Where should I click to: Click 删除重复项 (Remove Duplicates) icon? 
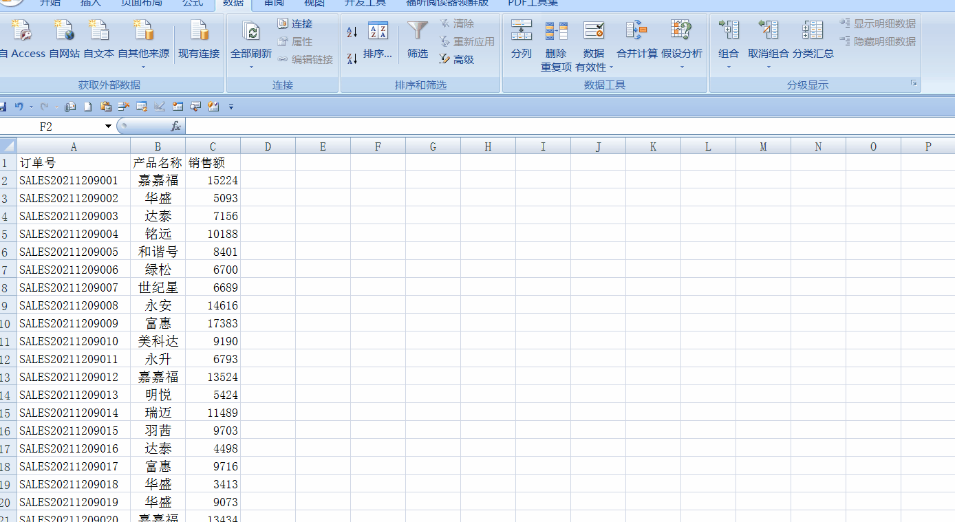556,31
